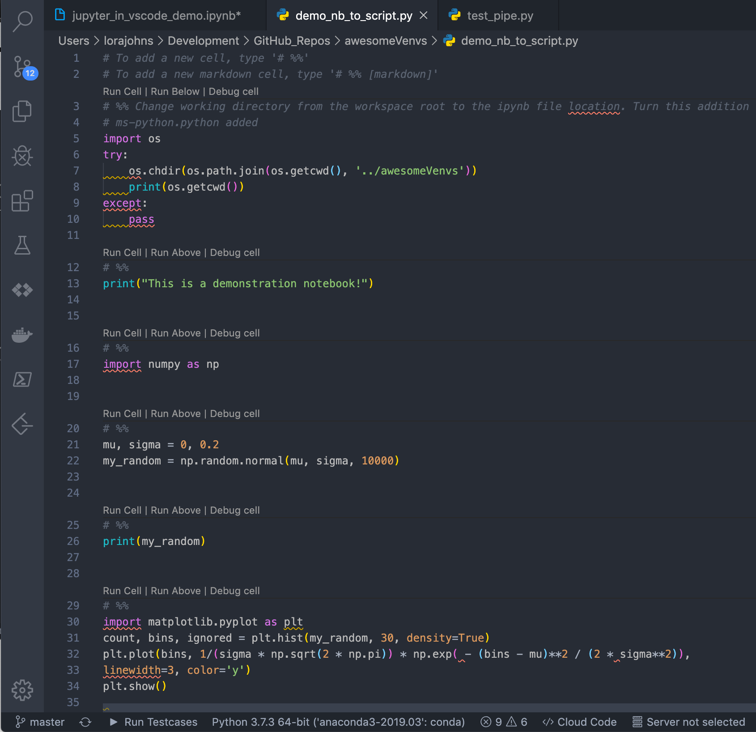Image resolution: width=756 pixels, height=732 pixels.
Task: Close the demo_nb_to_script.py tab
Action: (x=424, y=16)
